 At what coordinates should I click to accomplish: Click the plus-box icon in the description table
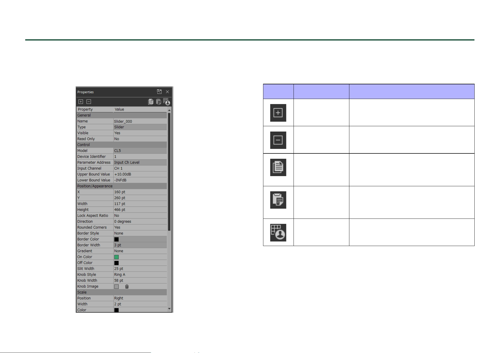coord(278,113)
